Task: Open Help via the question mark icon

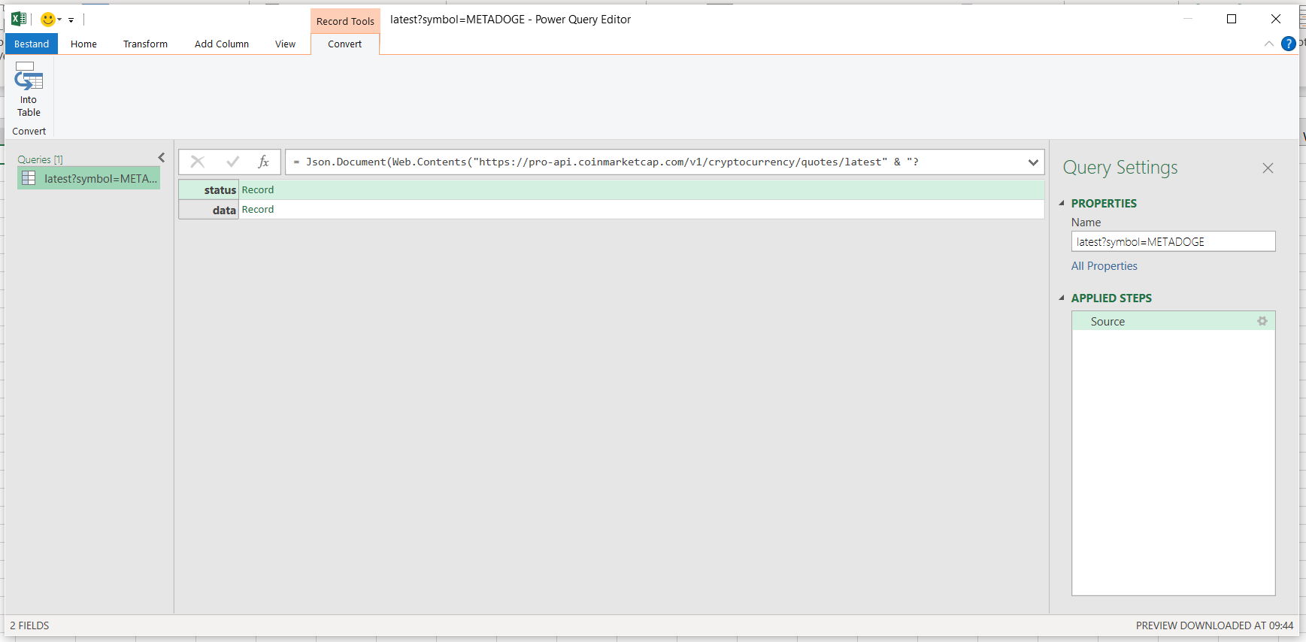Action: tap(1289, 44)
